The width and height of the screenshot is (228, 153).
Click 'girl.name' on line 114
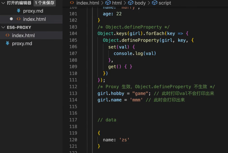click(x=110, y=100)
